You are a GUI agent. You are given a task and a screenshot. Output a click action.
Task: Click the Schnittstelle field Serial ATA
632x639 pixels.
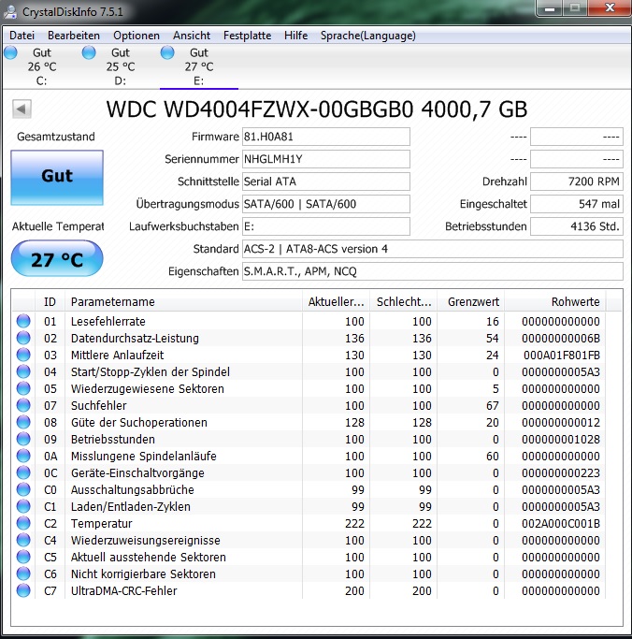coord(326,182)
